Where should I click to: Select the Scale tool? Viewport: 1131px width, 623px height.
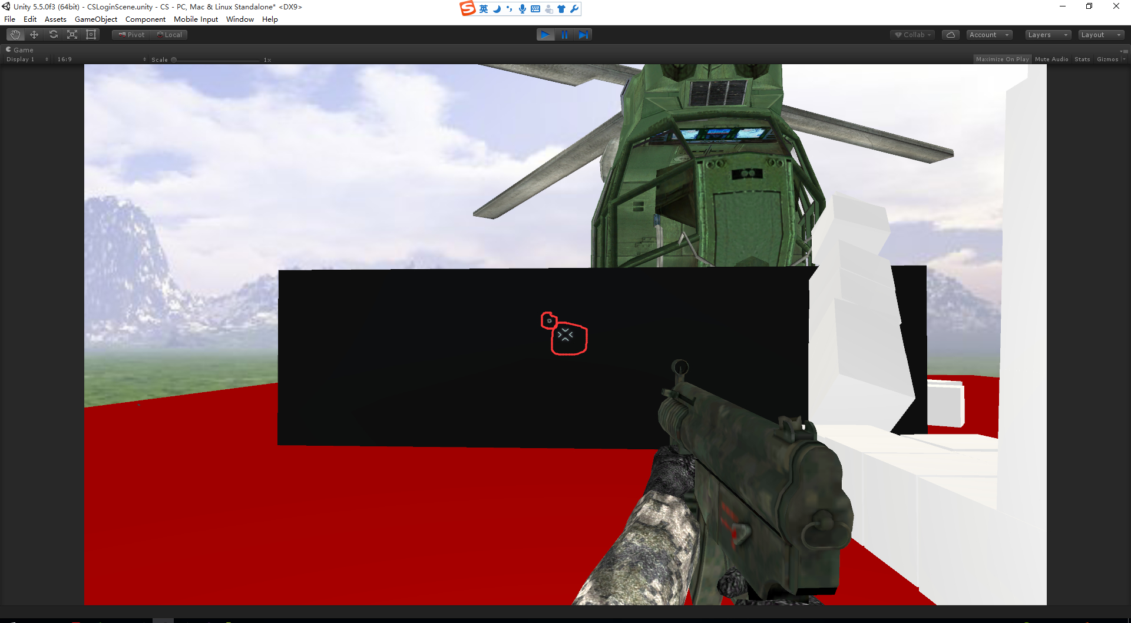72,35
